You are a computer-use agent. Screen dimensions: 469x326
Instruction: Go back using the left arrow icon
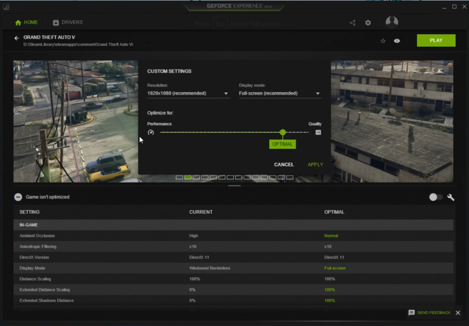click(16, 38)
